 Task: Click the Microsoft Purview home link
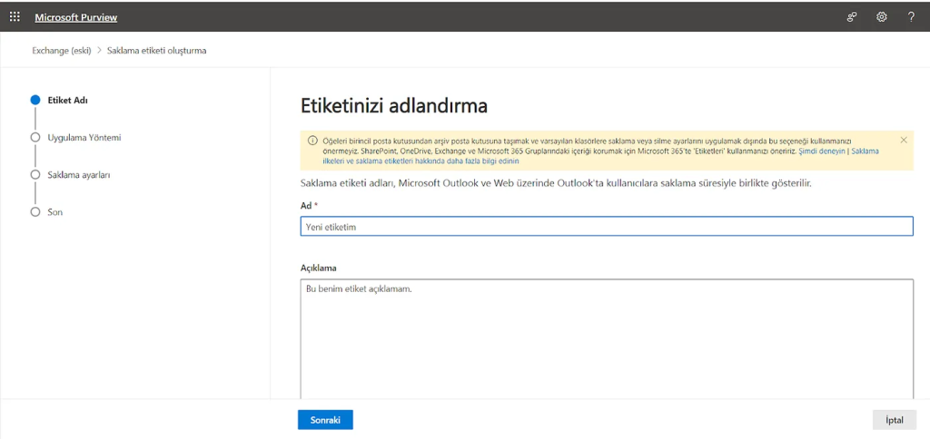(x=76, y=17)
